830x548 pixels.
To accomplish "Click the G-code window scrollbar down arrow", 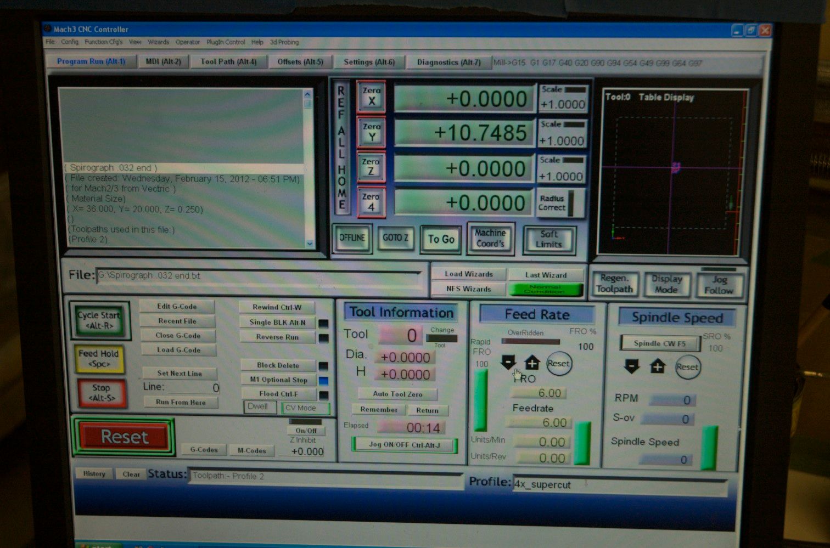I will coord(310,244).
